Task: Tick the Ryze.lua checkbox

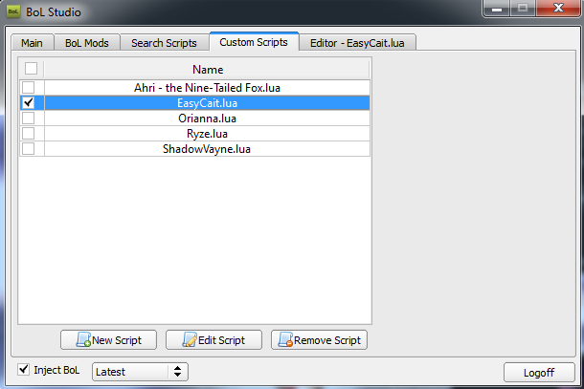Action: [29, 133]
